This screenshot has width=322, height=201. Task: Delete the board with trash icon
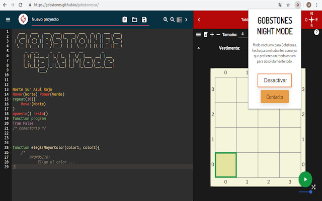point(206,35)
